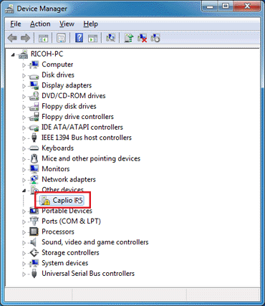The height and width of the screenshot is (306, 265).
Task: Click the RICOH-PC computer icon
Action: (23, 54)
